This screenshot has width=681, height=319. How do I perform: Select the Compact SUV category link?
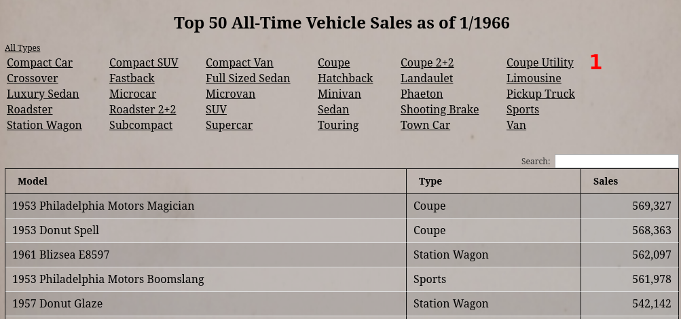point(143,63)
